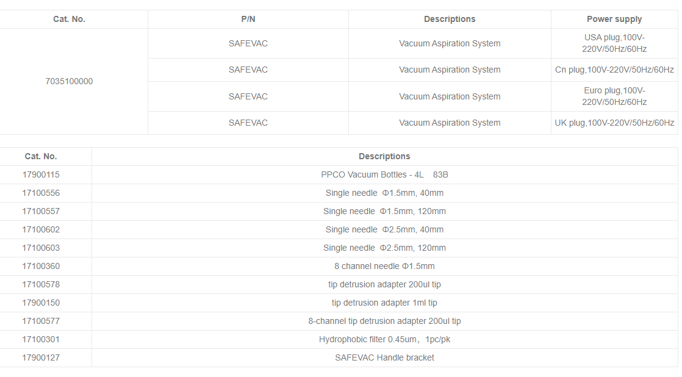Select the Euro plug power supply cell
This screenshot has height=377, width=682.
[614, 96]
